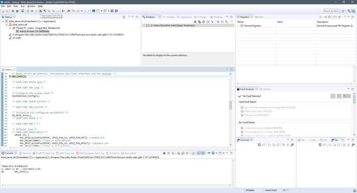Collapse blink_demo.elf Embedded C/C++ Application node
357x193 pixels.
3,21
